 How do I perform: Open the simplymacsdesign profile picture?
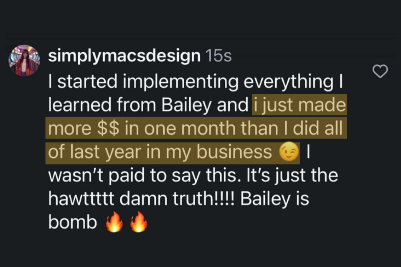24,60
